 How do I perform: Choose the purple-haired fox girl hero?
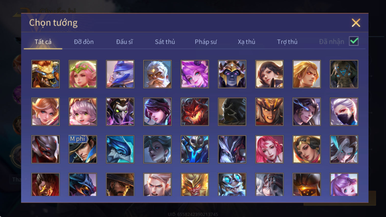point(195,74)
